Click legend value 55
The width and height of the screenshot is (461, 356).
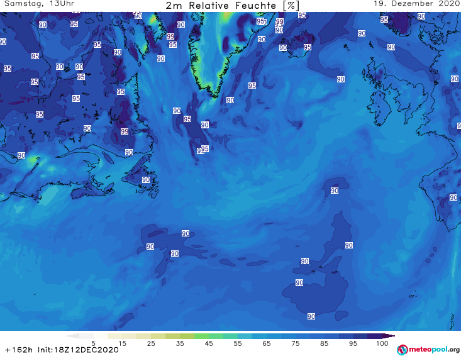(x=238, y=343)
